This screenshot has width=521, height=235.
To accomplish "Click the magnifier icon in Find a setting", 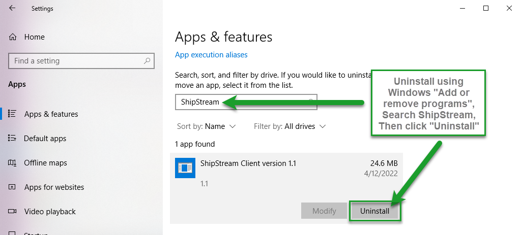I will (147, 61).
